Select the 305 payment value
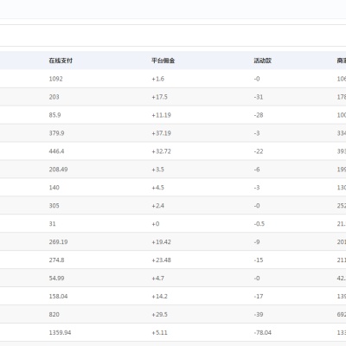This screenshot has width=346, height=346. pyautogui.click(x=54, y=206)
